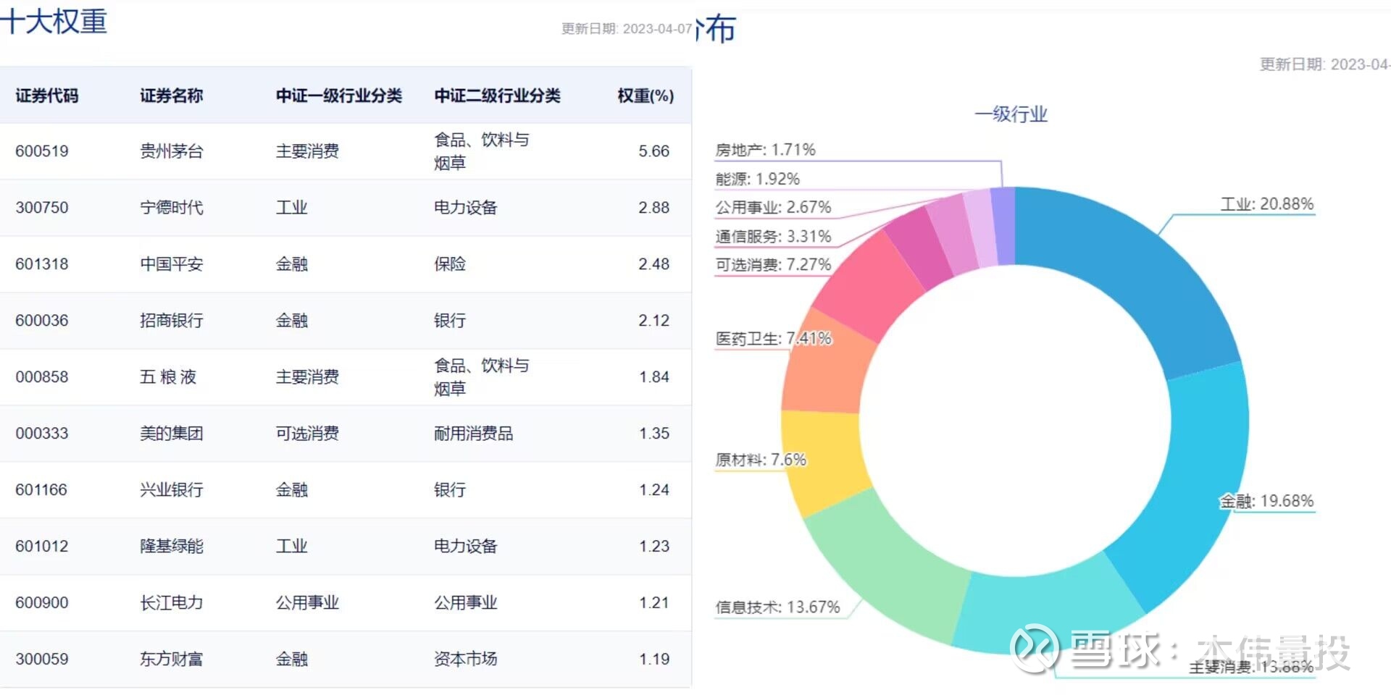Click the 信息技术: 13.67% chart label
Screen dimensions: 1391x695
[777, 607]
